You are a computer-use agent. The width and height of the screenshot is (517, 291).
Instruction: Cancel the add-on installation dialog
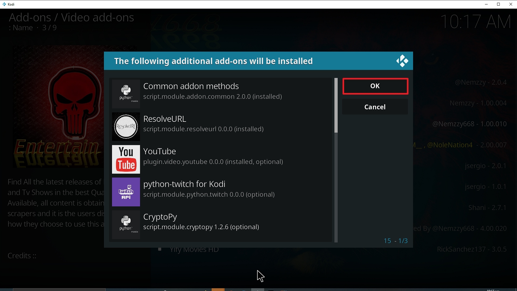coord(375,107)
